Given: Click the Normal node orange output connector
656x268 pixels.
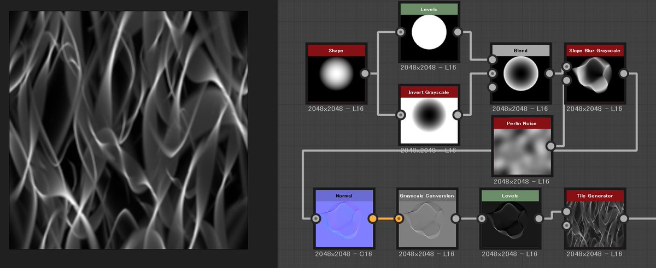Looking at the screenshot, I should pyautogui.click(x=373, y=219).
